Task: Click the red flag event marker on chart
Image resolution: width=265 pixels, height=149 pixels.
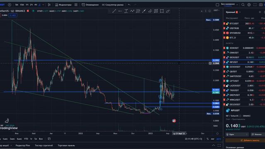Action: coord(174,120)
